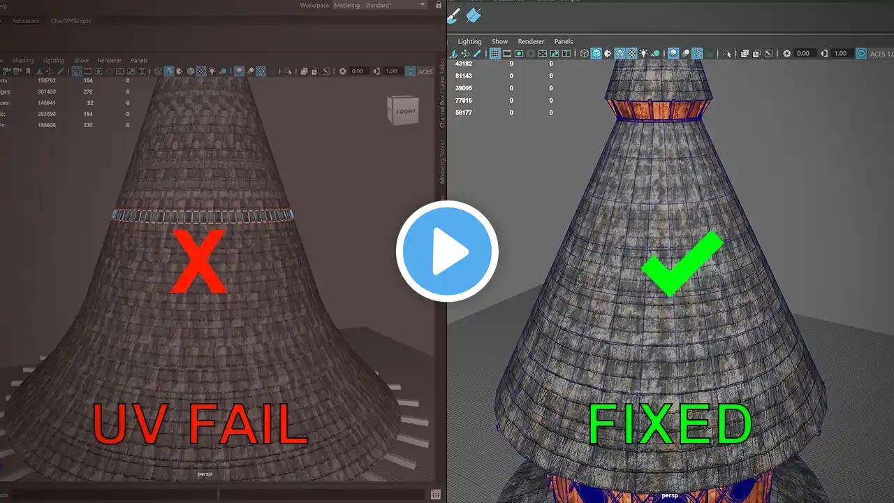
Task: Switch to the ChatGPTScripts shelf tab
Action: coord(71,21)
